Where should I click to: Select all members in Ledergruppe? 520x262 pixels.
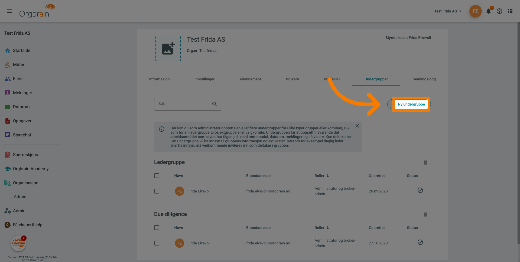coord(157,176)
